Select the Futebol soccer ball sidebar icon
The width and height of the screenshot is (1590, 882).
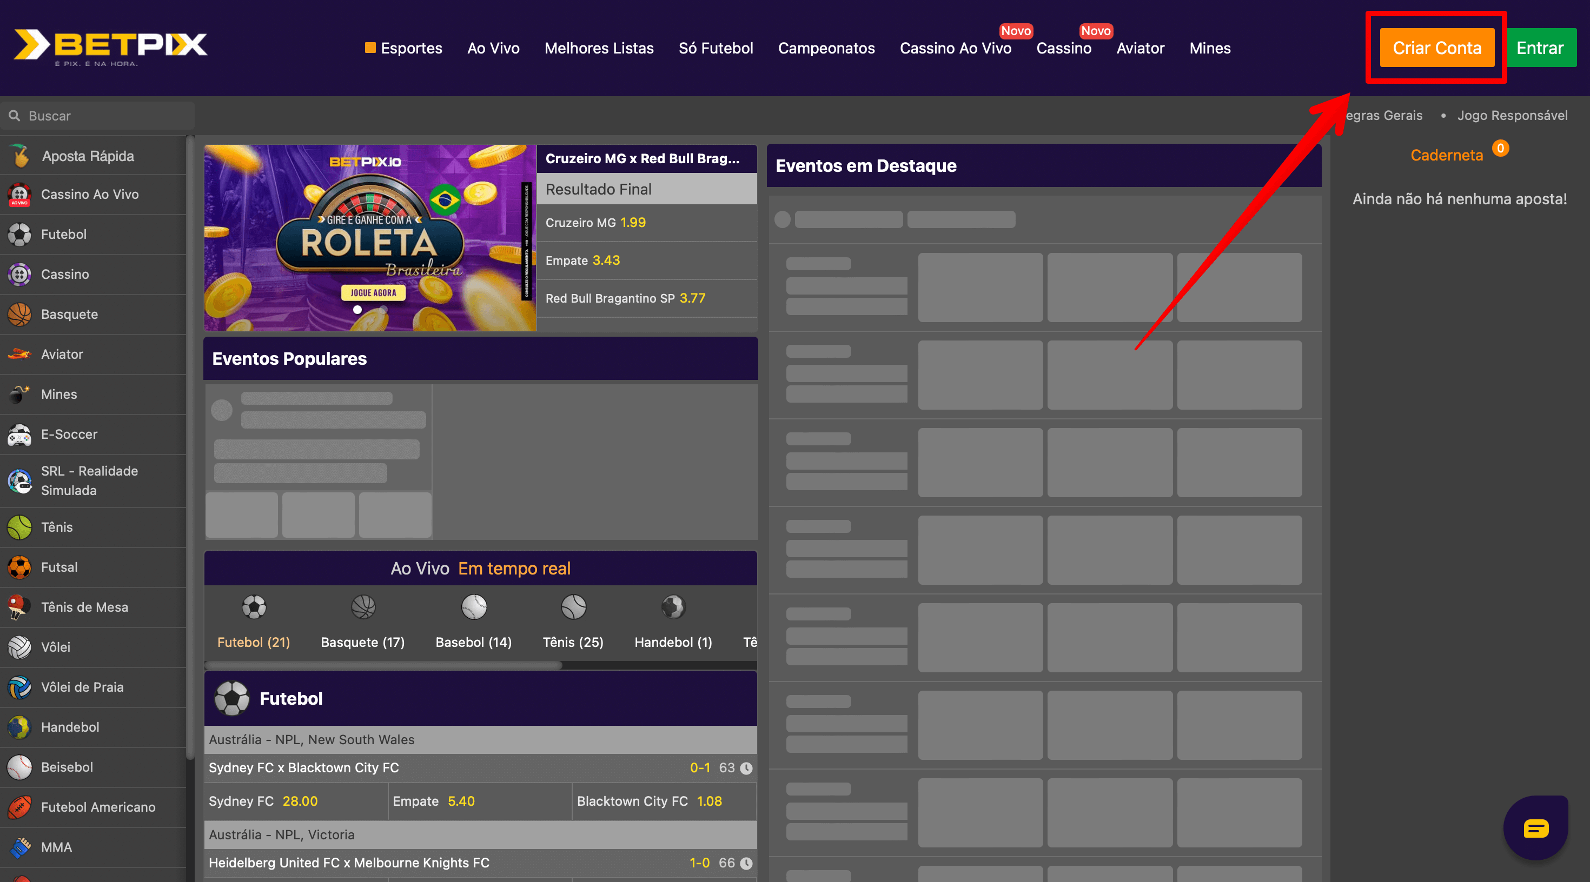point(20,235)
